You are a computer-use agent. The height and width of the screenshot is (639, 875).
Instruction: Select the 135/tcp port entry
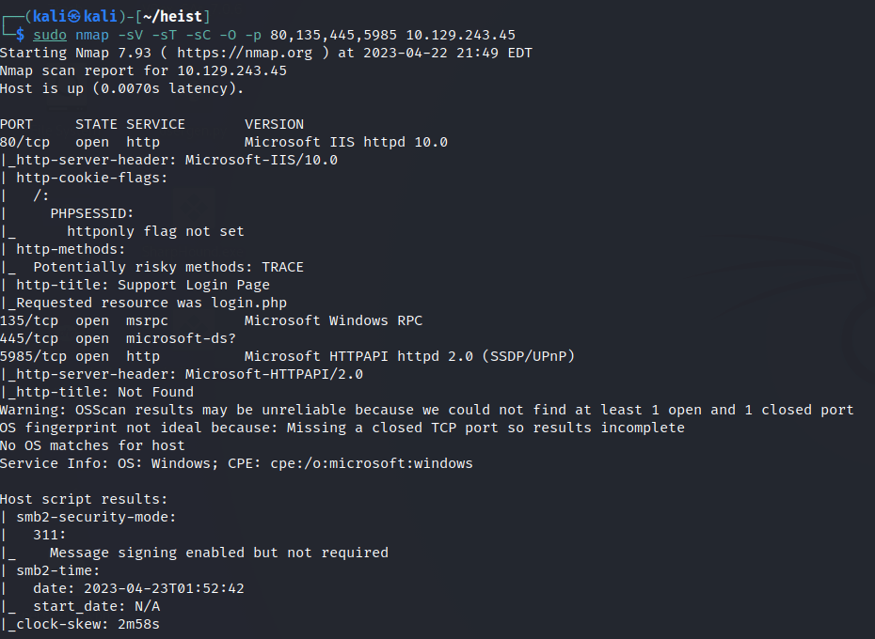(28, 320)
